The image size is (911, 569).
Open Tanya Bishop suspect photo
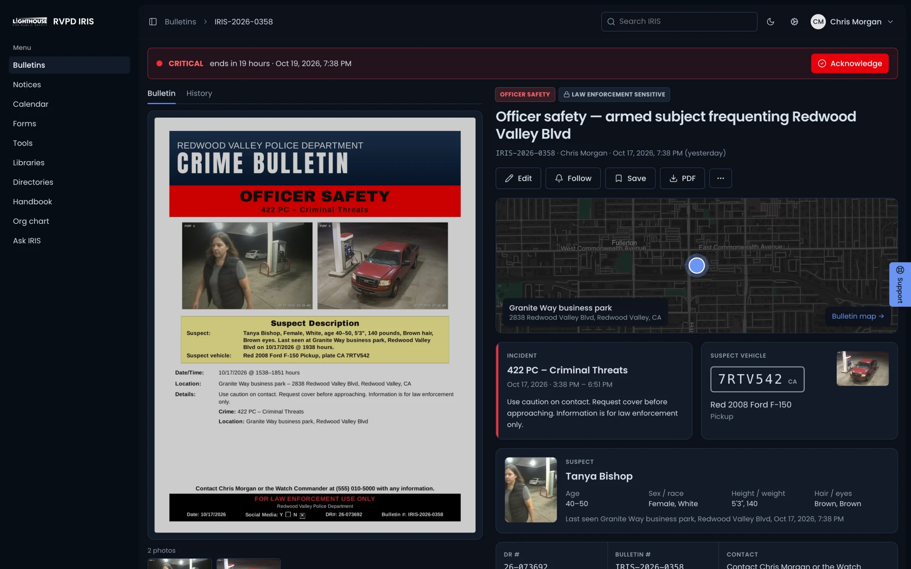pyautogui.click(x=530, y=490)
